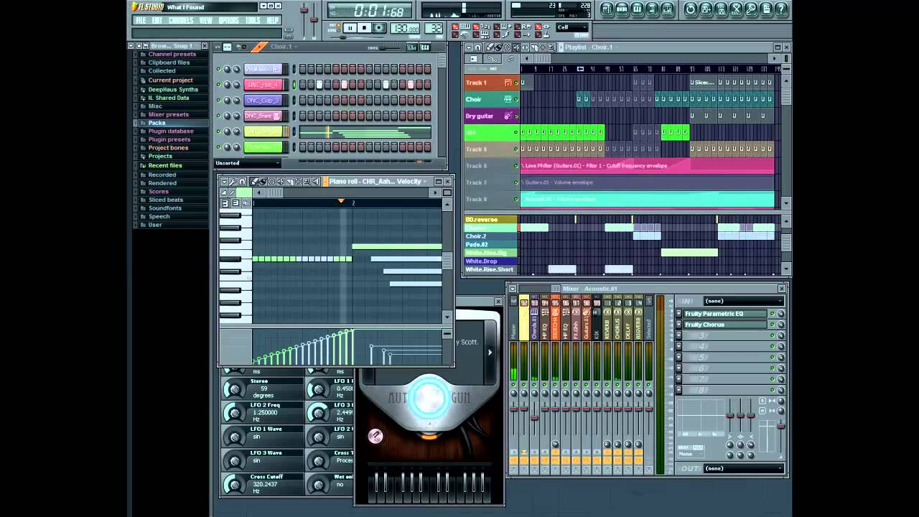
Task: Open the CHANNELS menu
Action: pos(180,20)
